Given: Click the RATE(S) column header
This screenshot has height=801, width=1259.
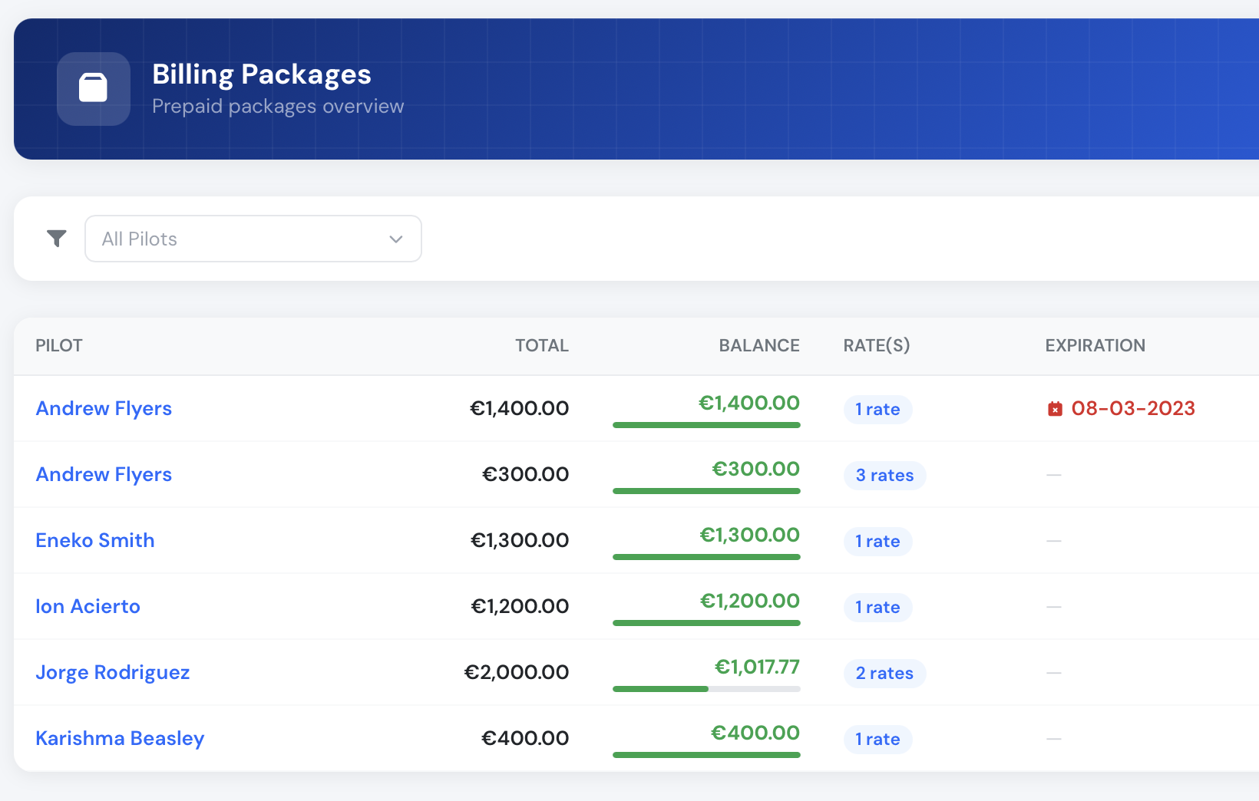Looking at the screenshot, I should click(877, 345).
